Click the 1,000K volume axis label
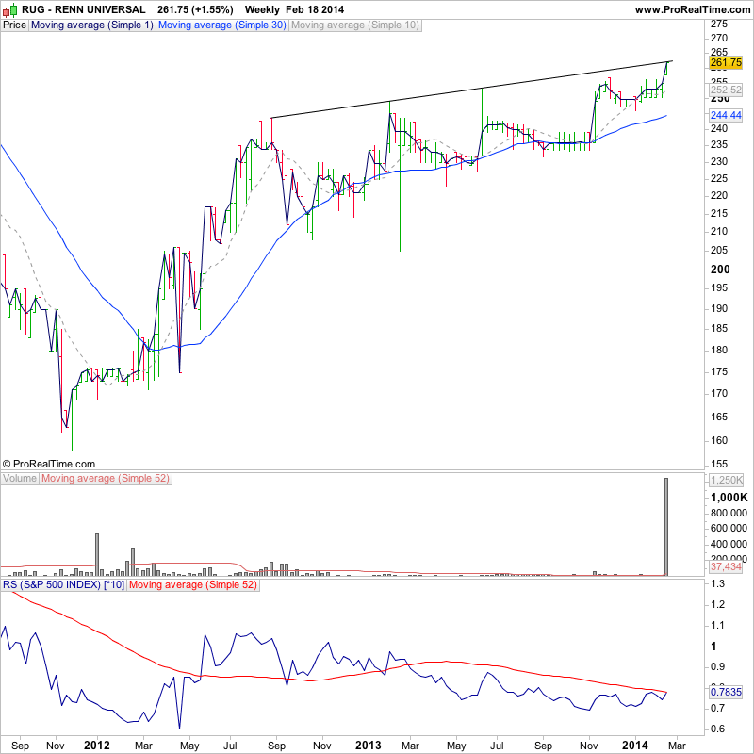Screen dimensions: 754x754 [x=729, y=498]
